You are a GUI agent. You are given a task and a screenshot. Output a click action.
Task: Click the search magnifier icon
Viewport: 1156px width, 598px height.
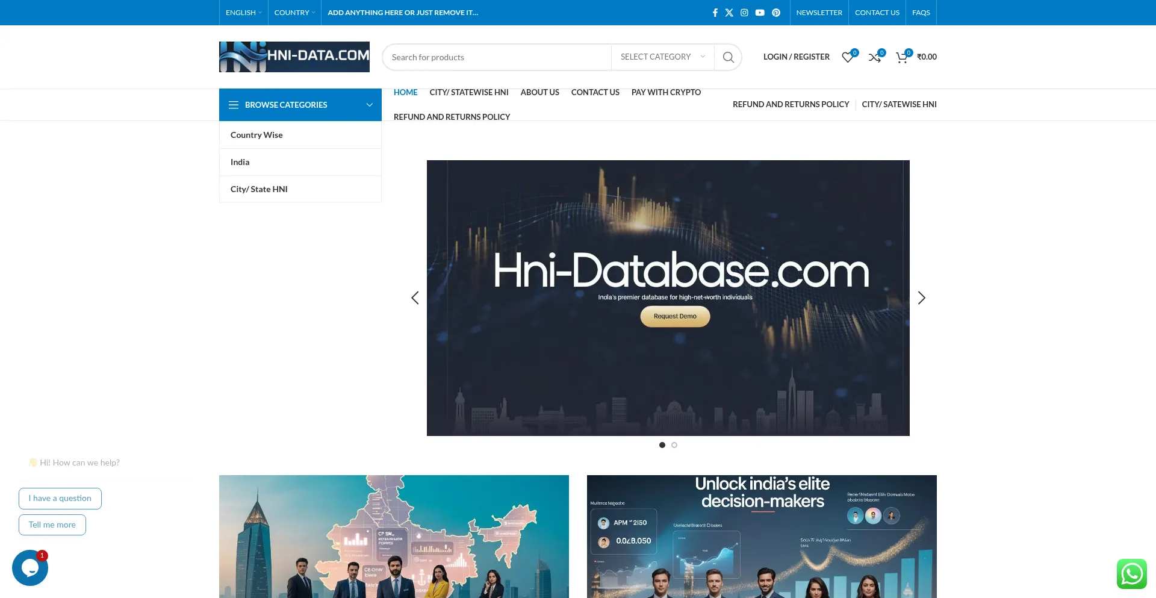pos(728,57)
